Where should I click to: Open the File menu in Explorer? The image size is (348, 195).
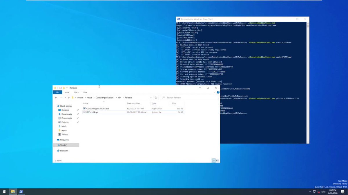(57, 92)
